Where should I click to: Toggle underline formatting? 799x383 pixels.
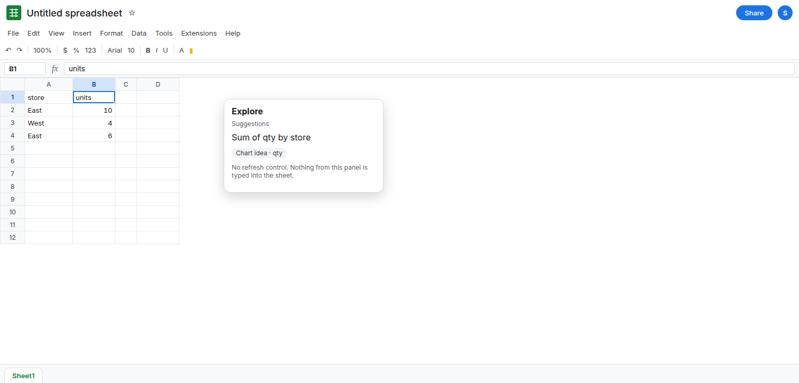pos(165,50)
